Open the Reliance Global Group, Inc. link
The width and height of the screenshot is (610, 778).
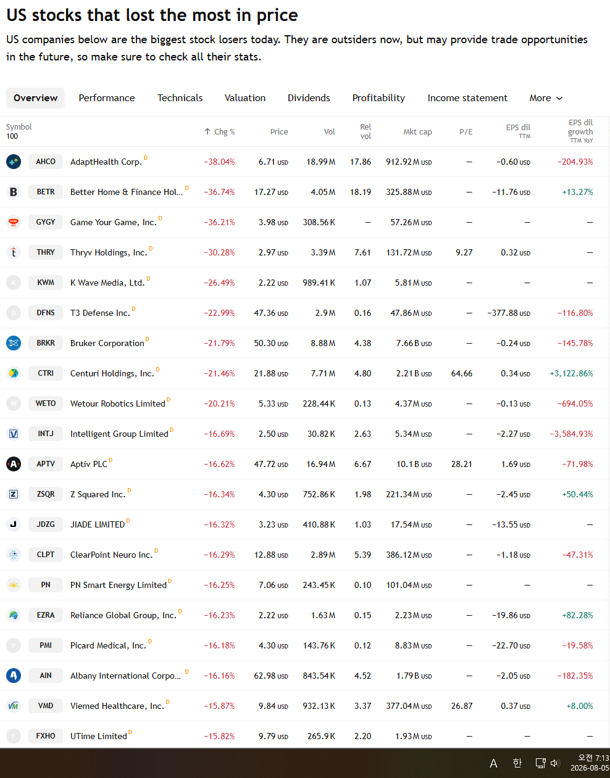click(x=123, y=615)
